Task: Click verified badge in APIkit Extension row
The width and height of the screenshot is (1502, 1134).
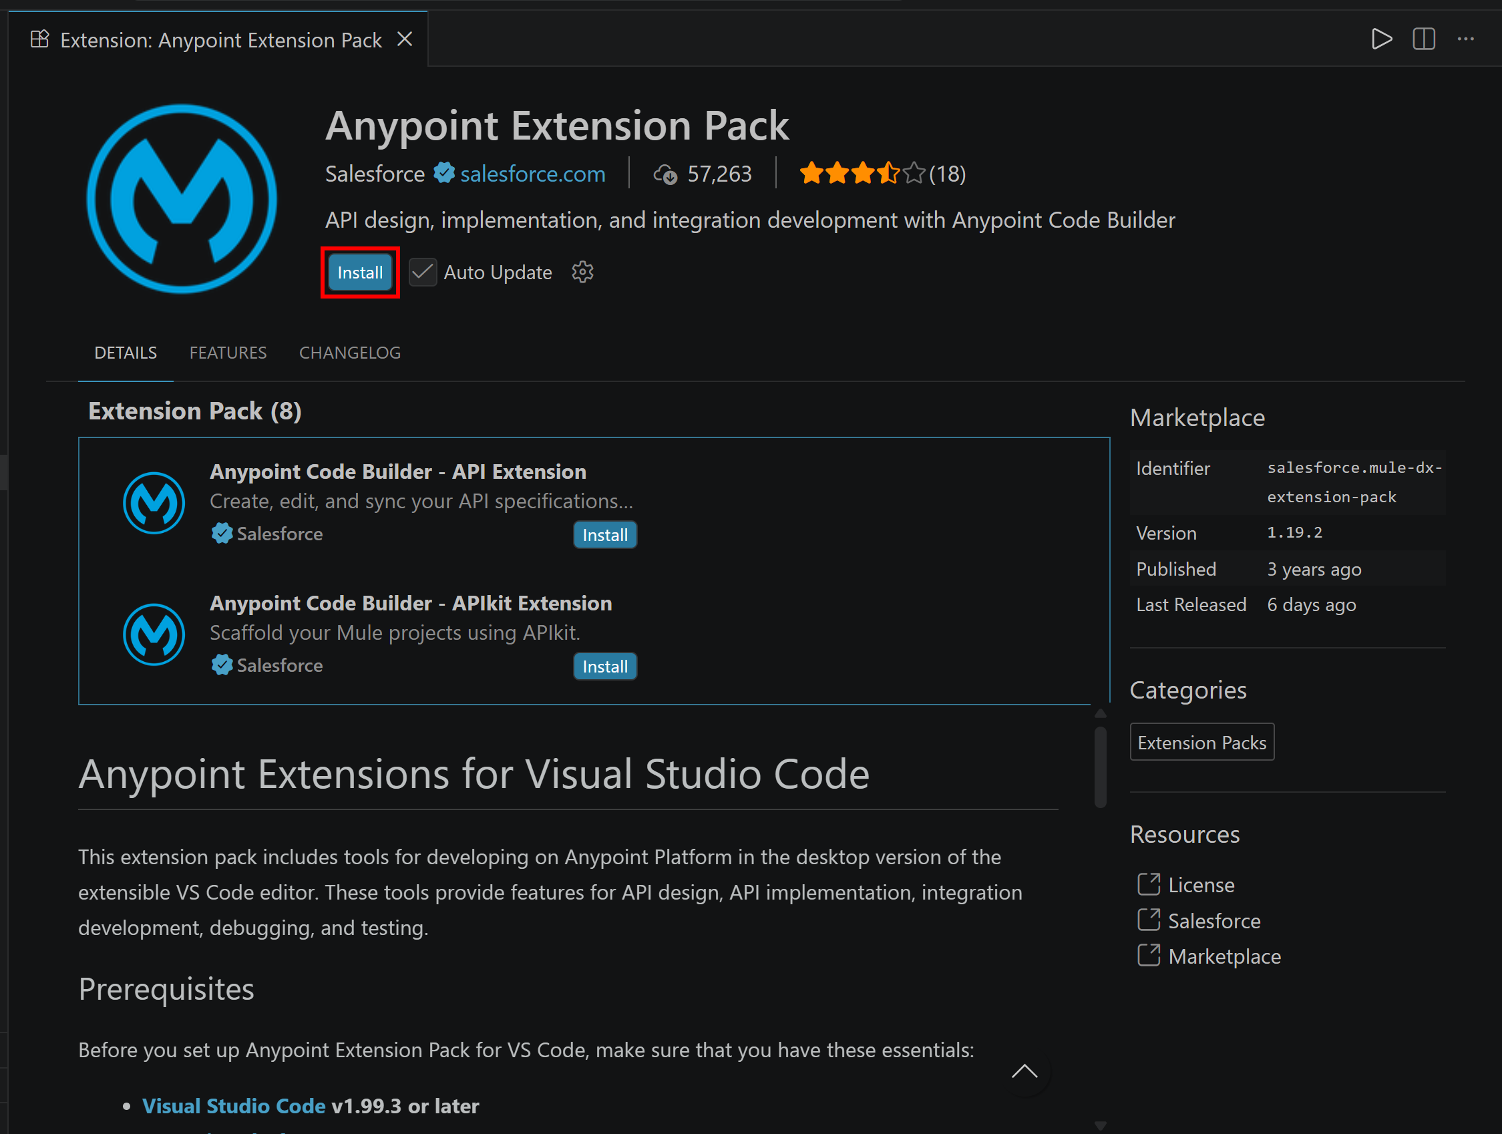Action: click(x=222, y=665)
